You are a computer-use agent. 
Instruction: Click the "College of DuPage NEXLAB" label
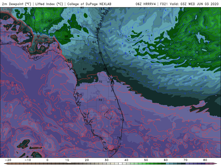(x=89, y=4)
